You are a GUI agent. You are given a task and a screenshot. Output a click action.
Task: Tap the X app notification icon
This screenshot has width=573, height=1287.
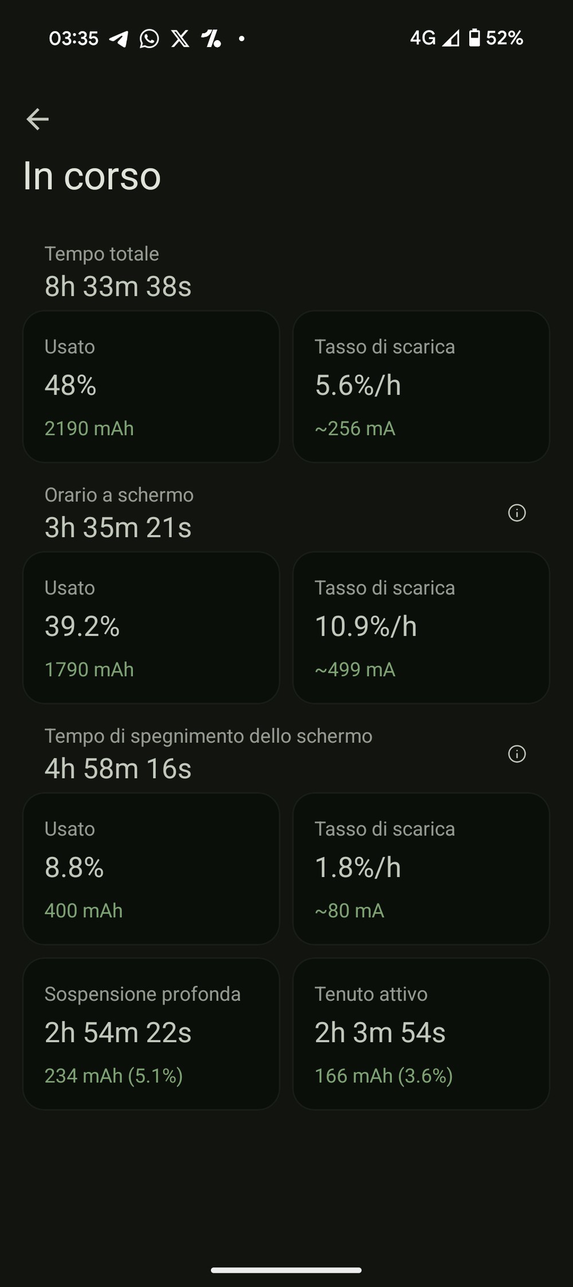click(180, 38)
